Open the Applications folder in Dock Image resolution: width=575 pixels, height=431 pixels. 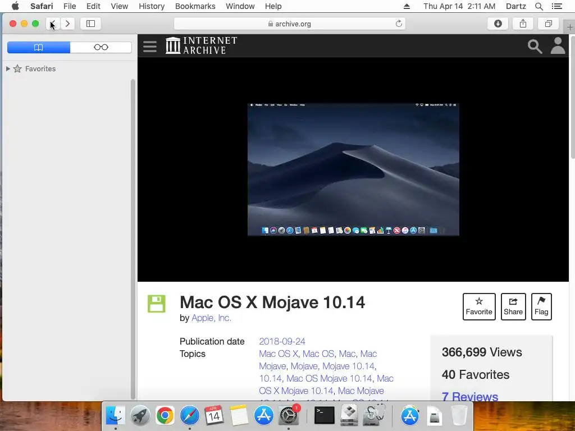pos(409,416)
